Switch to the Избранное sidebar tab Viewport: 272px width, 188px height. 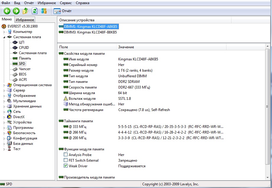pos(25,20)
